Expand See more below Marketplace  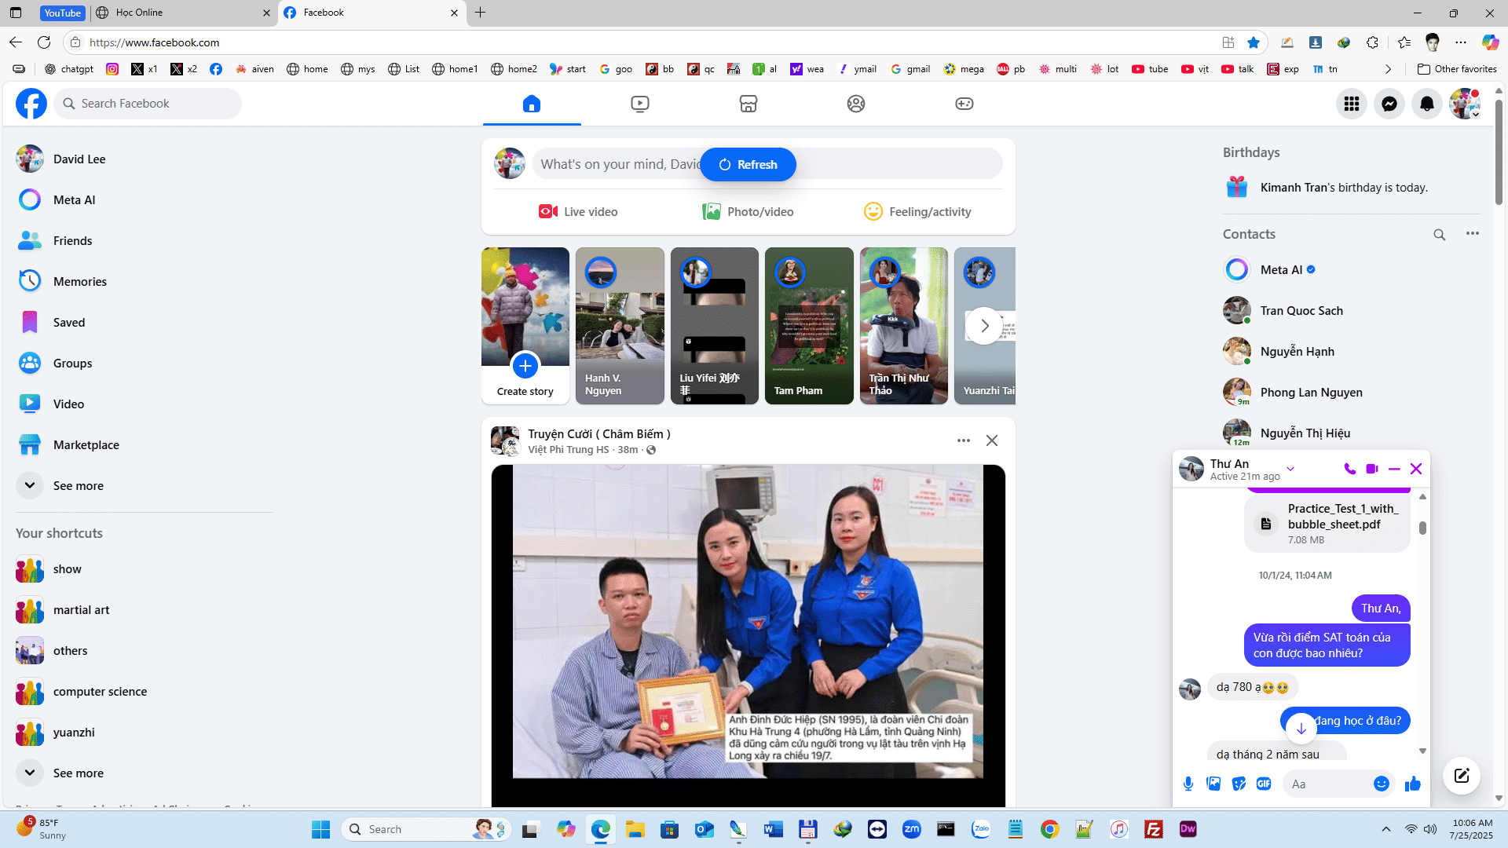click(78, 485)
